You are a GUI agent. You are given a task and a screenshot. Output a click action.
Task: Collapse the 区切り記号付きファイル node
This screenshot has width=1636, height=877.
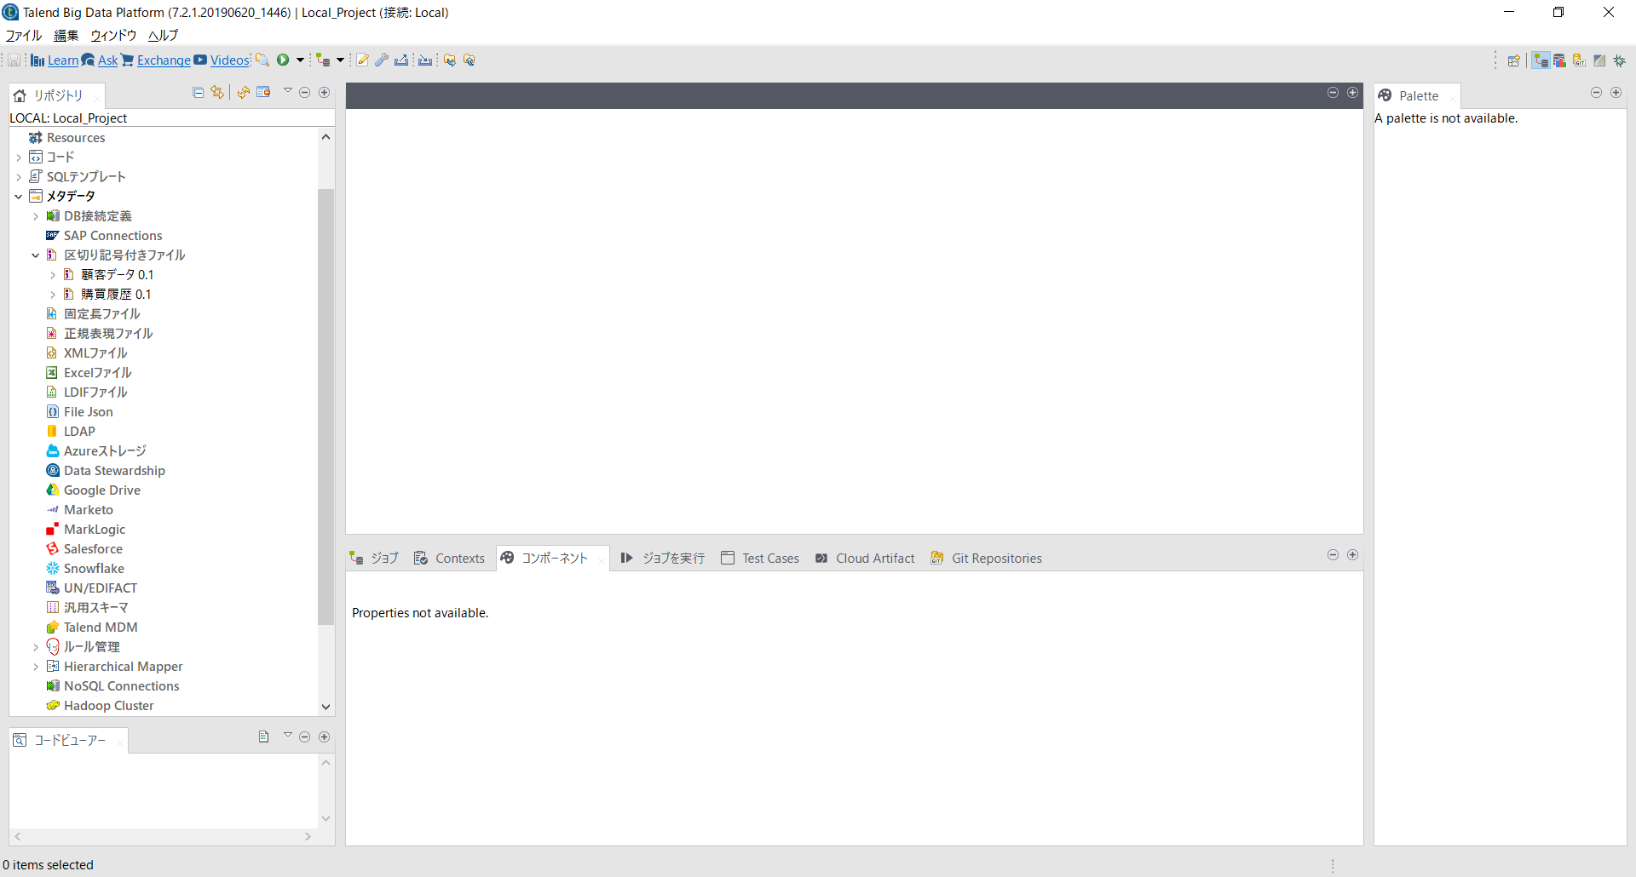36,255
